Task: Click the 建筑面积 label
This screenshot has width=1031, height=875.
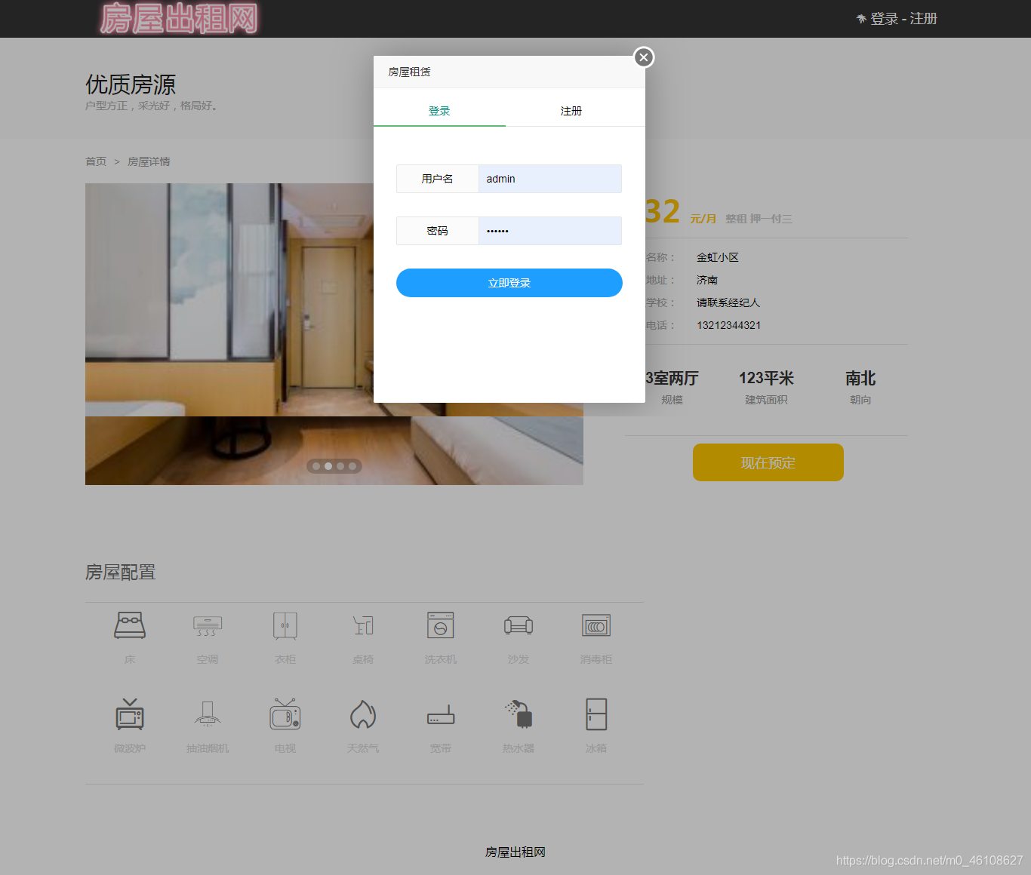Action: [766, 400]
